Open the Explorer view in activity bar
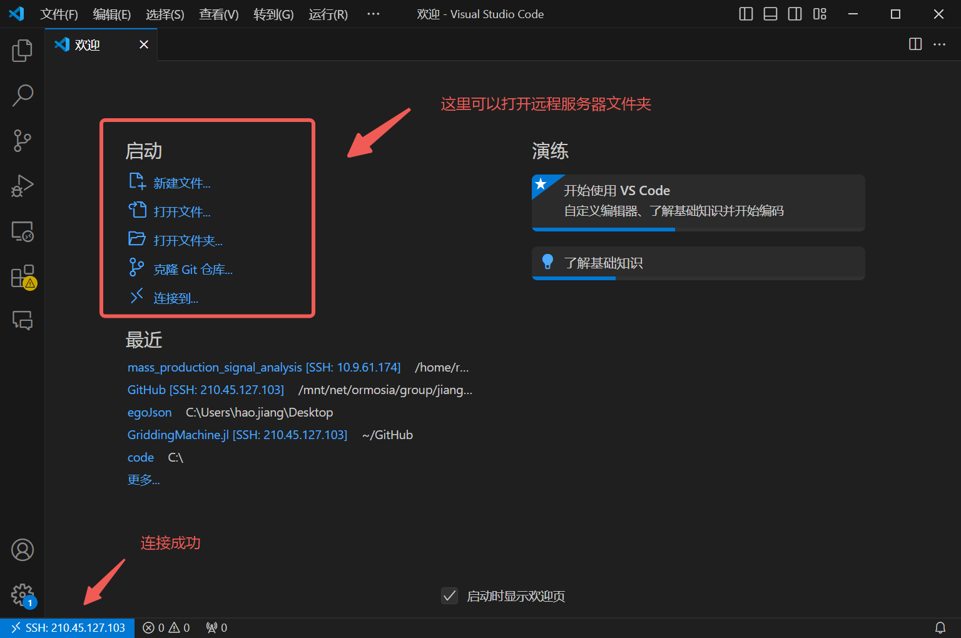Image resolution: width=961 pixels, height=638 pixels. tap(23, 50)
